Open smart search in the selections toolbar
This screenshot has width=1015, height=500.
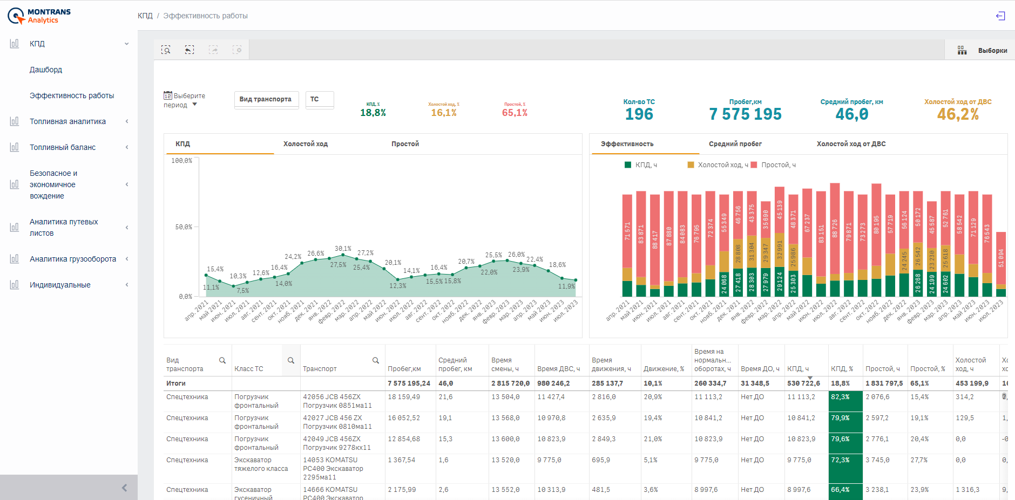(x=166, y=50)
